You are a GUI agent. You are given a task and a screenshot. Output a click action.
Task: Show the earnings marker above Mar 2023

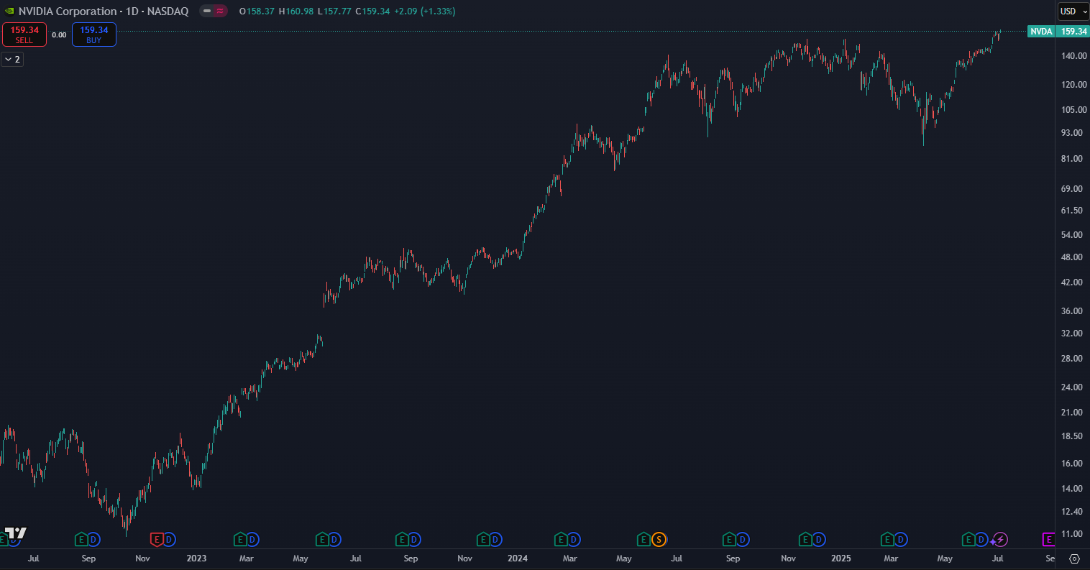pos(240,539)
